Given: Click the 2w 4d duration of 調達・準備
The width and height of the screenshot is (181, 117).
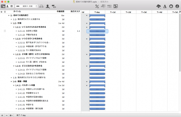Looking at the screenshot, I should pos(61,82).
